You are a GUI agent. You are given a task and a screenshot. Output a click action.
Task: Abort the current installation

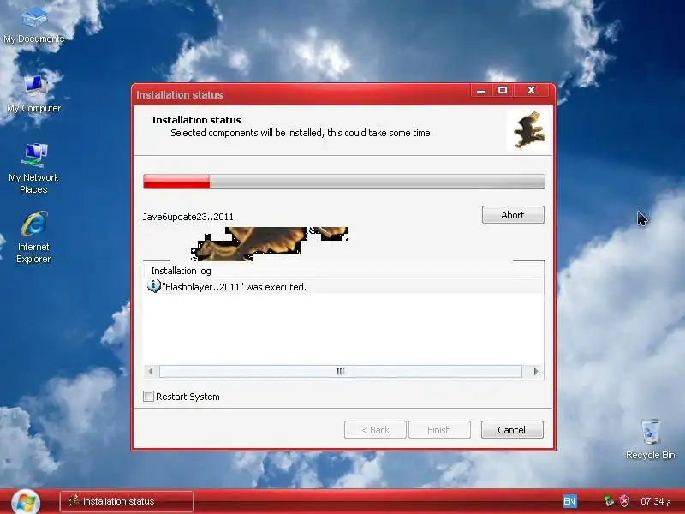point(513,215)
